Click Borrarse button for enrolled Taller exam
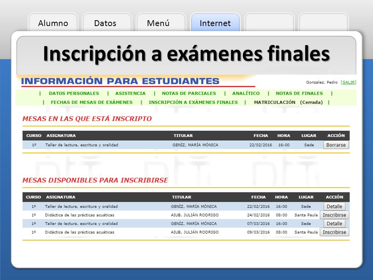The height and width of the screenshot is (280, 373). 336,145
